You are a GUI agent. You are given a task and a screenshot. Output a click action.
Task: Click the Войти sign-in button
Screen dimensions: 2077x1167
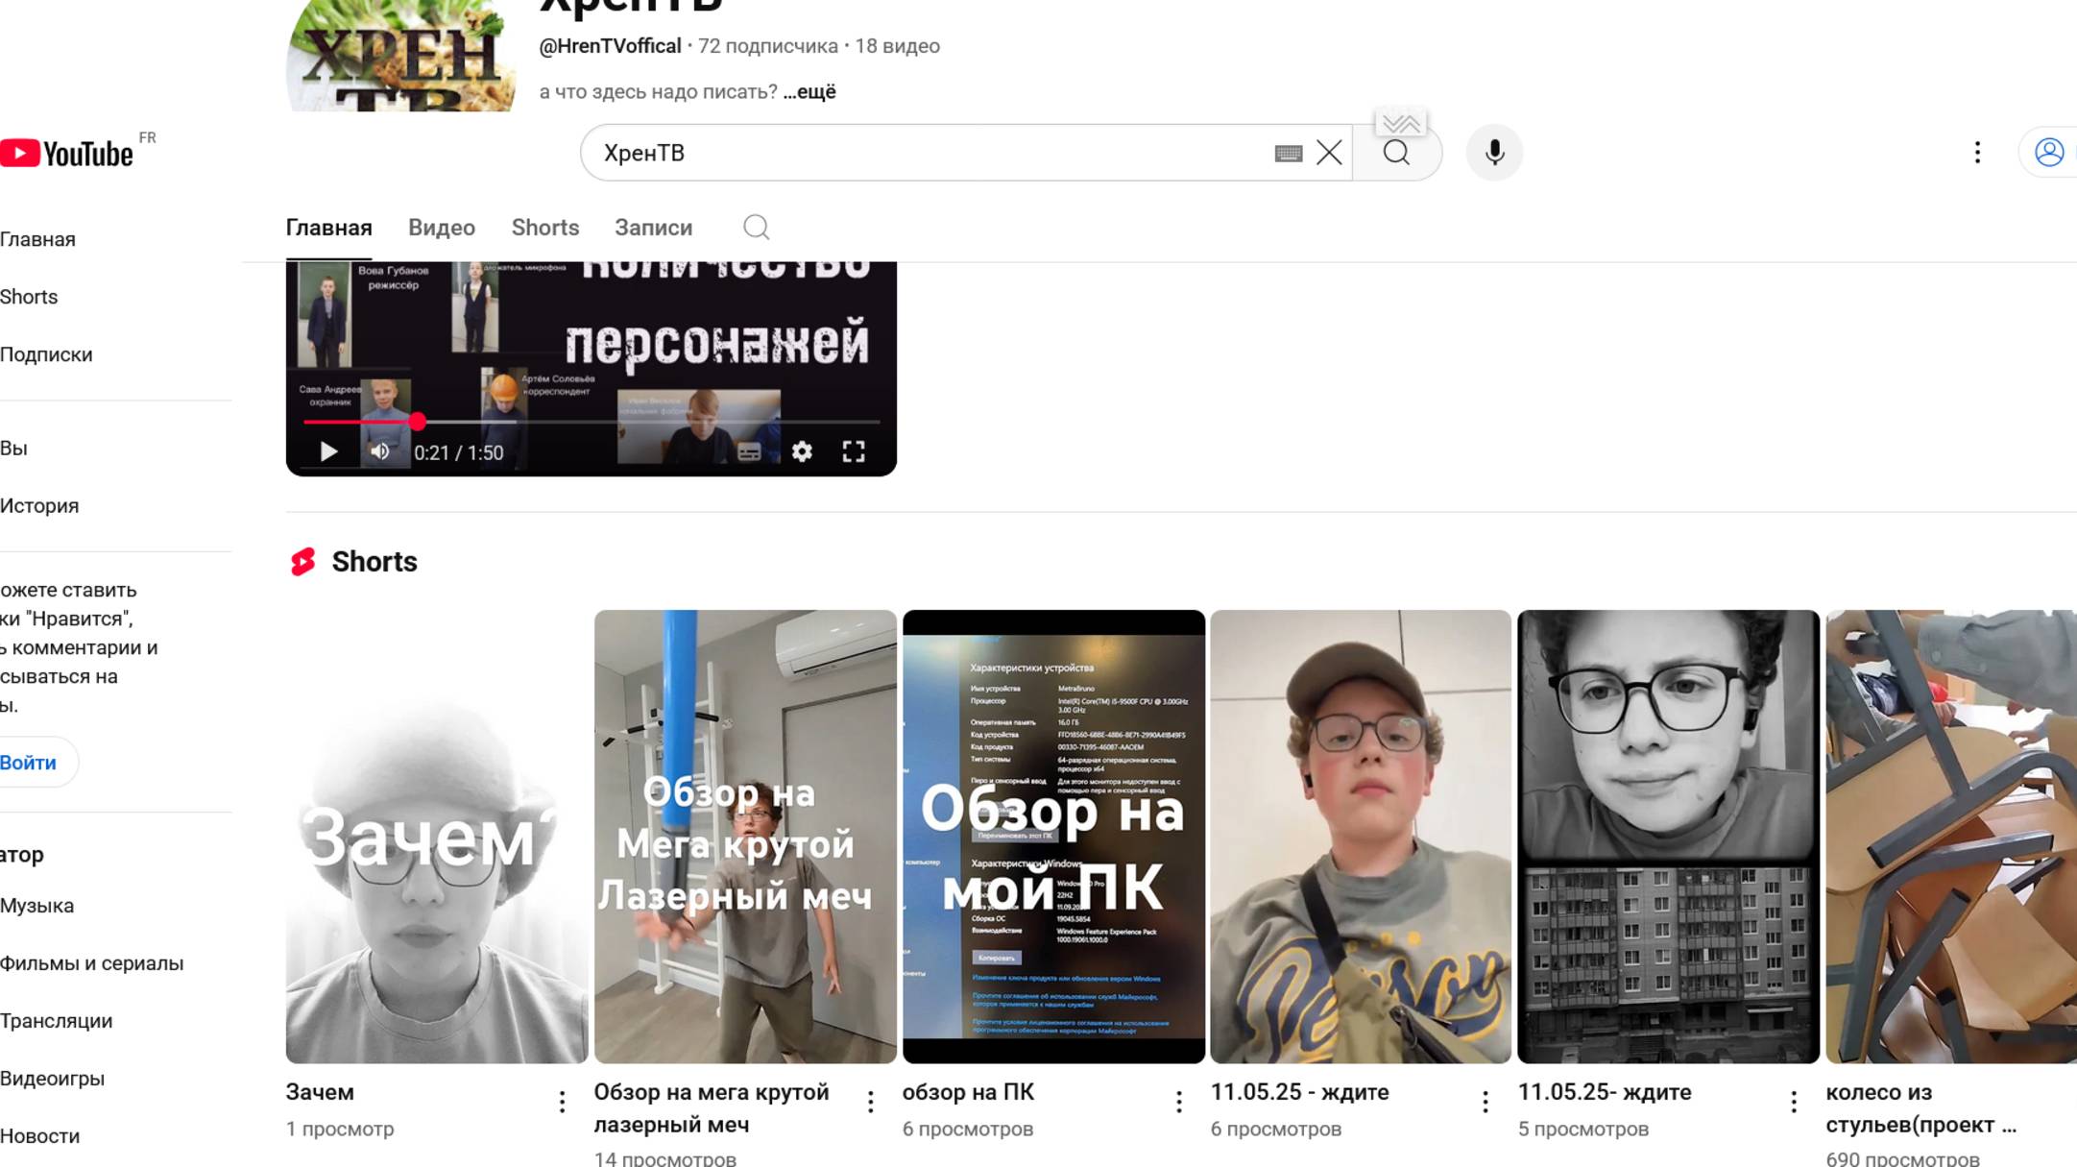click(29, 763)
